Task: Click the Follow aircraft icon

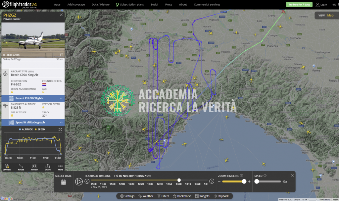Action: [34, 167]
